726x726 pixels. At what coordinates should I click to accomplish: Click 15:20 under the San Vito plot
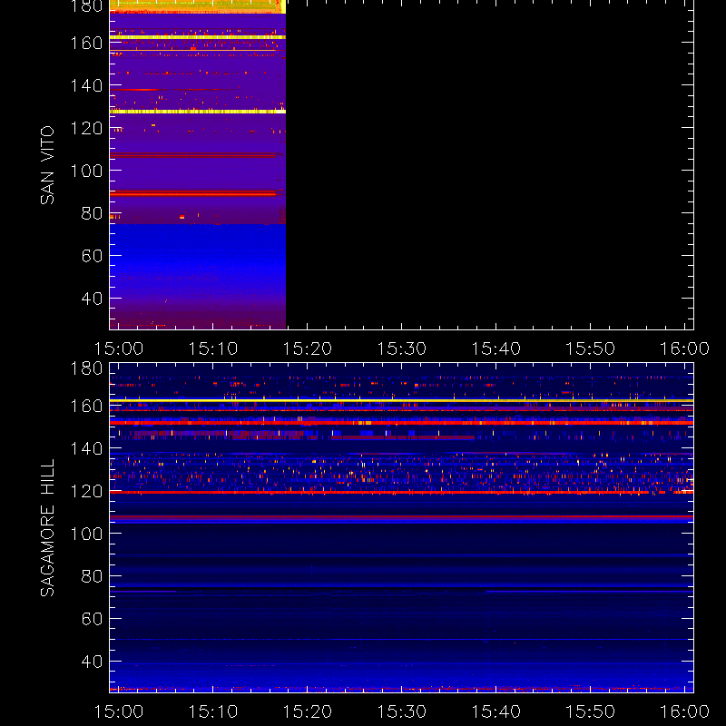coord(307,348)
